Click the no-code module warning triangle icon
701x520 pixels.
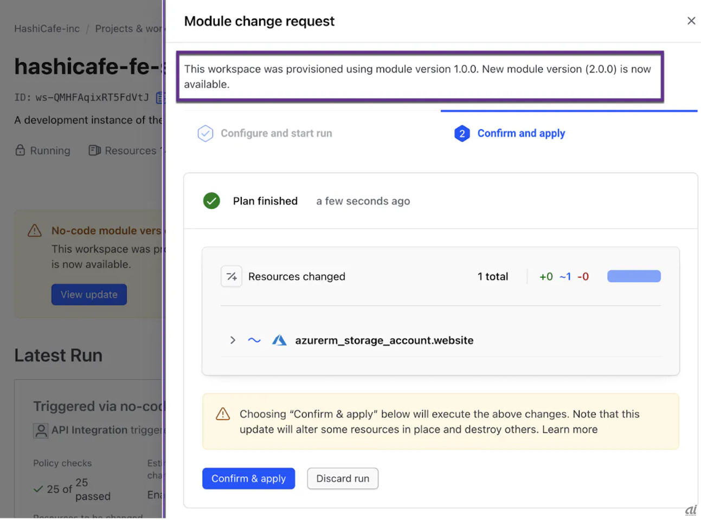35,231
